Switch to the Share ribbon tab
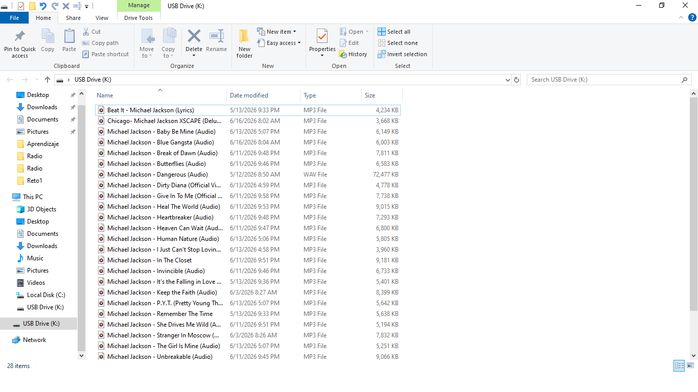Viewport: 698px width, 392px height. 73,17
